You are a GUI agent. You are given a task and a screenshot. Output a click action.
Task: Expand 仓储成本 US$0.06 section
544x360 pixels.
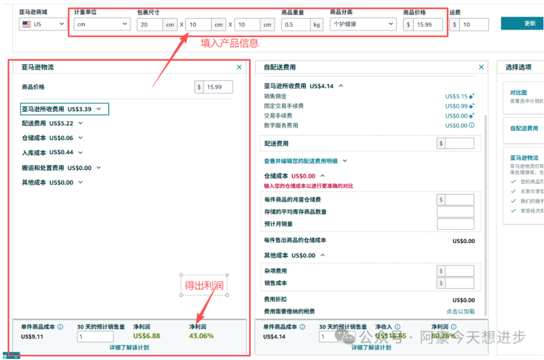53,138
